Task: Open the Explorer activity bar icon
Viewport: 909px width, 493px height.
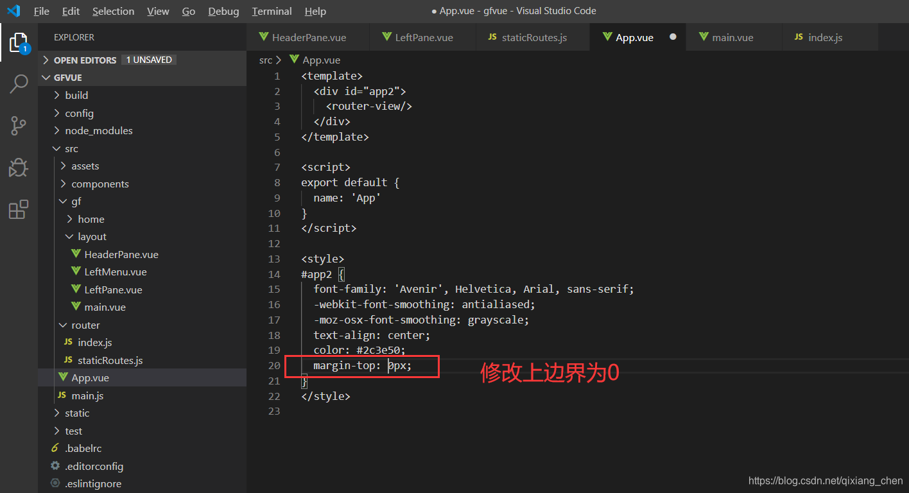Action: click(19, 43)
